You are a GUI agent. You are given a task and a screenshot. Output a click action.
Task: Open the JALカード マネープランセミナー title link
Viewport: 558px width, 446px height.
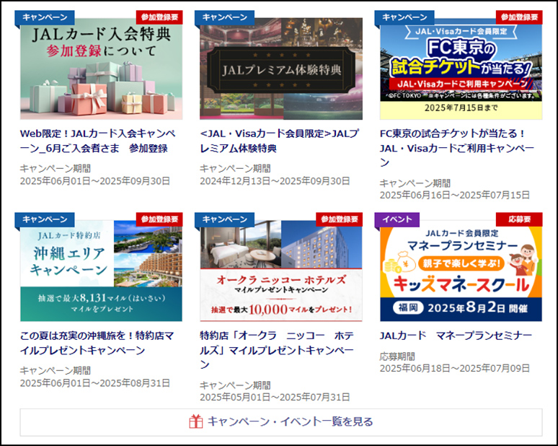(456, 336)
